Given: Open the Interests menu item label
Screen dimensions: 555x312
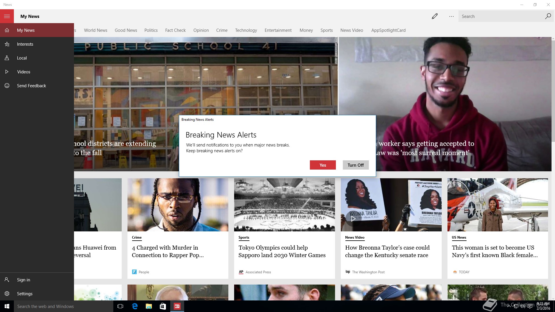Looking at the screenshot, I should pos(25,44).
